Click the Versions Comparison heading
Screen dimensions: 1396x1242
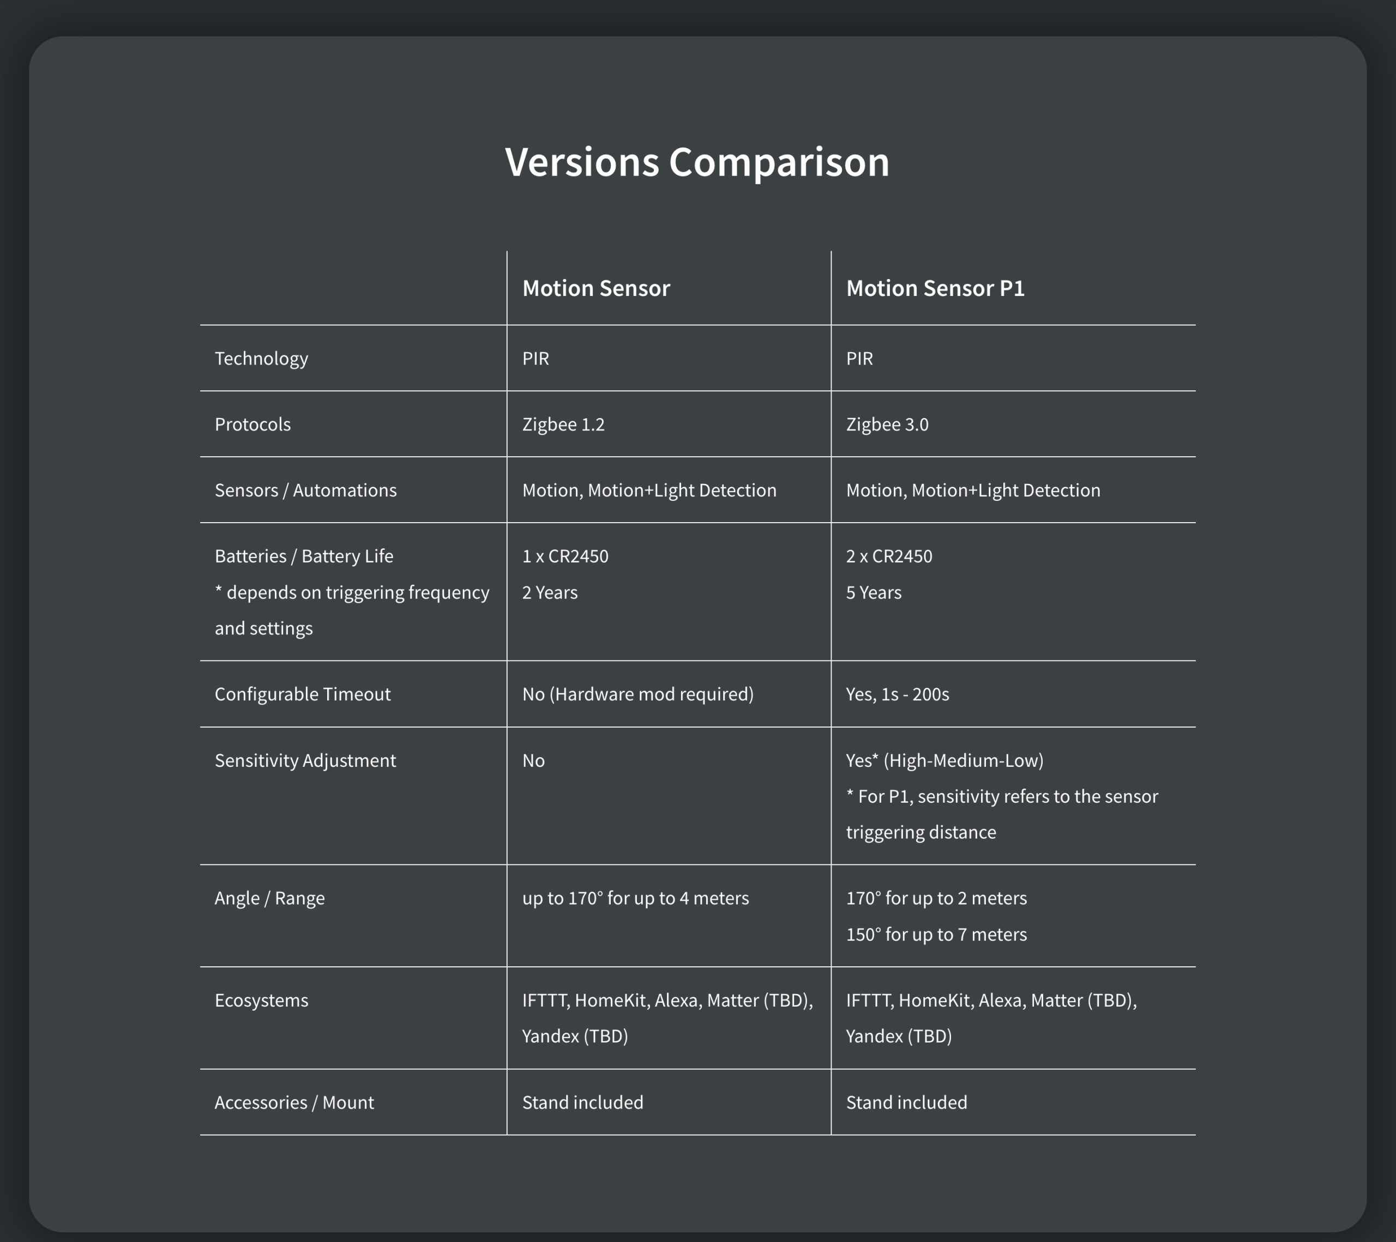pos(696,162)
